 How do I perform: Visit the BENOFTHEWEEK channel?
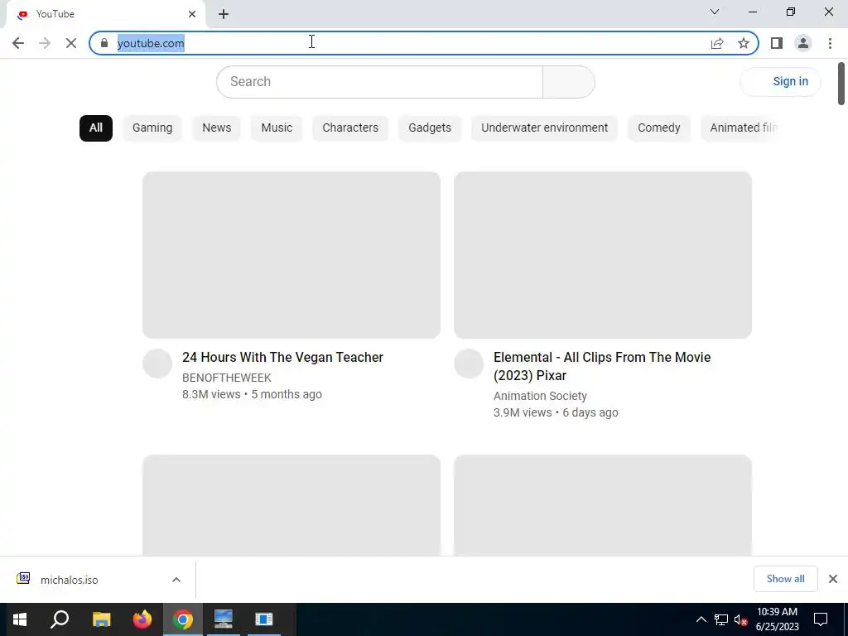(x=227, y=378)
